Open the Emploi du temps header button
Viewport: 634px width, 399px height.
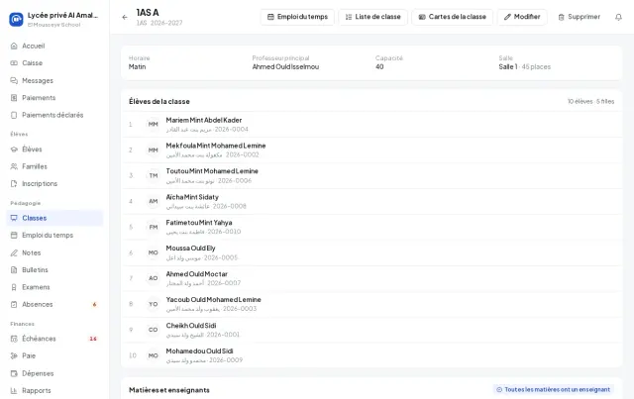tap(297, 17)
